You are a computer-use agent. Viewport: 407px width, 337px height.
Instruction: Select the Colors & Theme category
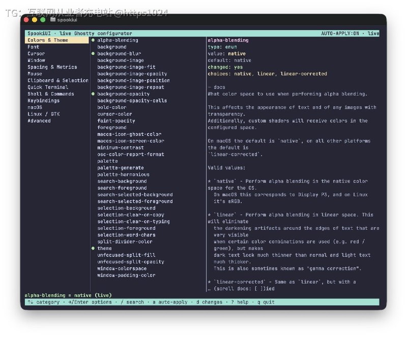pos(56,40)
